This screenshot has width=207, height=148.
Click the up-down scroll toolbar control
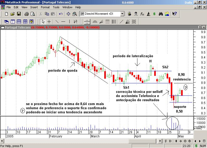87,21
